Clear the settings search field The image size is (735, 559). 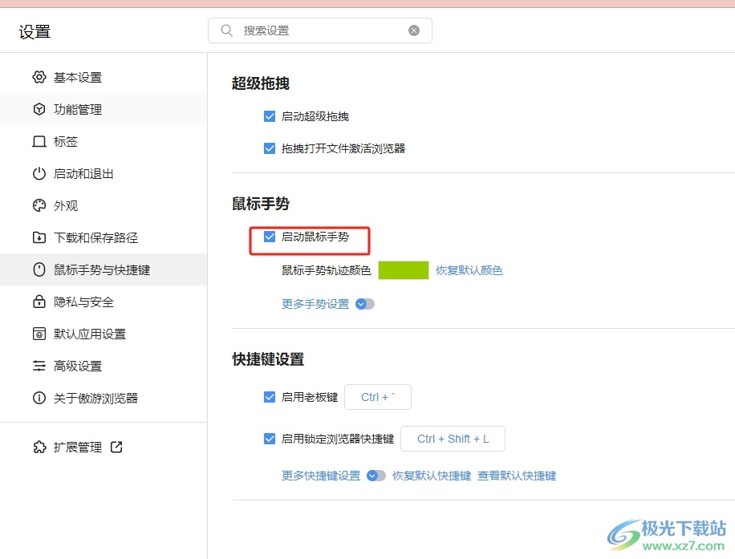414,30
